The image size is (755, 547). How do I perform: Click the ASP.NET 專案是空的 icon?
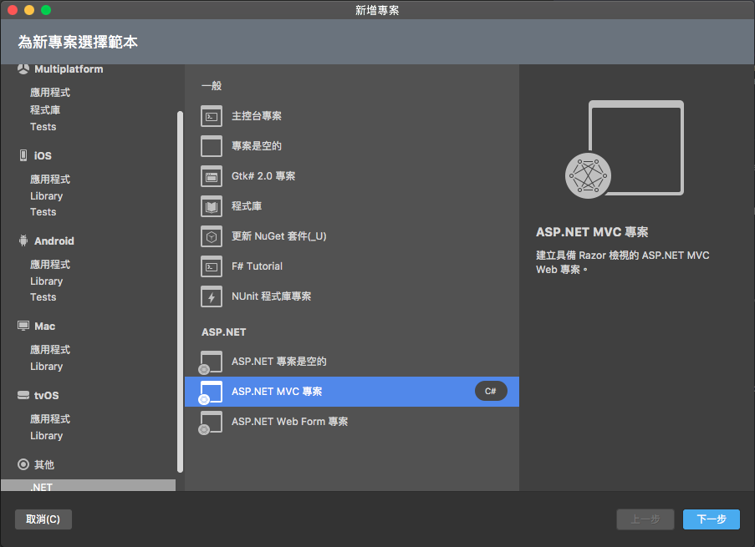pyautogui.click(x=211, y=362)
